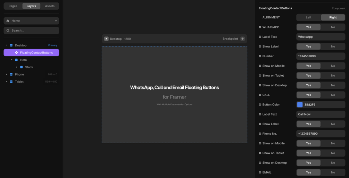Click the Component label in the properties panel
Viewport: 349px width, 178px height.
(339, 8)
